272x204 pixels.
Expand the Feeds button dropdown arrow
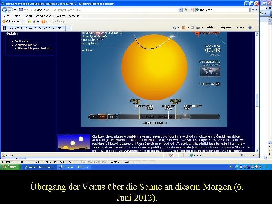188,28
